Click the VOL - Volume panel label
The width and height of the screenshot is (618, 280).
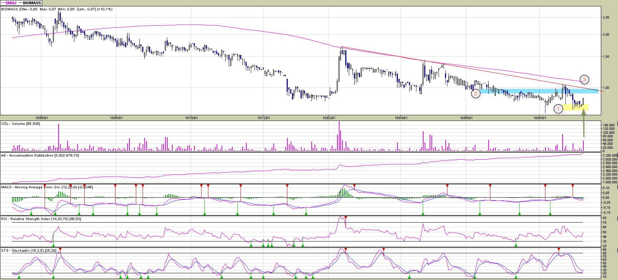(x=20, y=124)
